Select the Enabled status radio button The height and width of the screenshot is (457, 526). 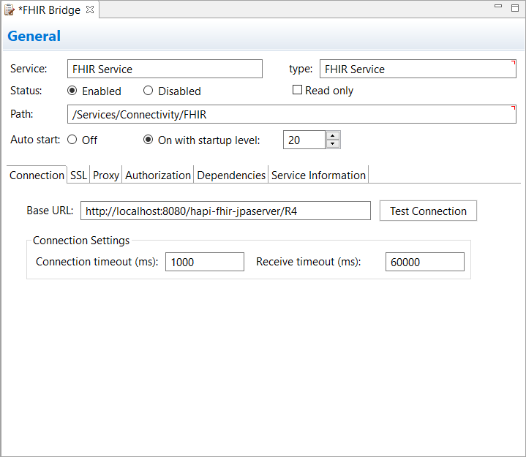(x=72, y=91)
